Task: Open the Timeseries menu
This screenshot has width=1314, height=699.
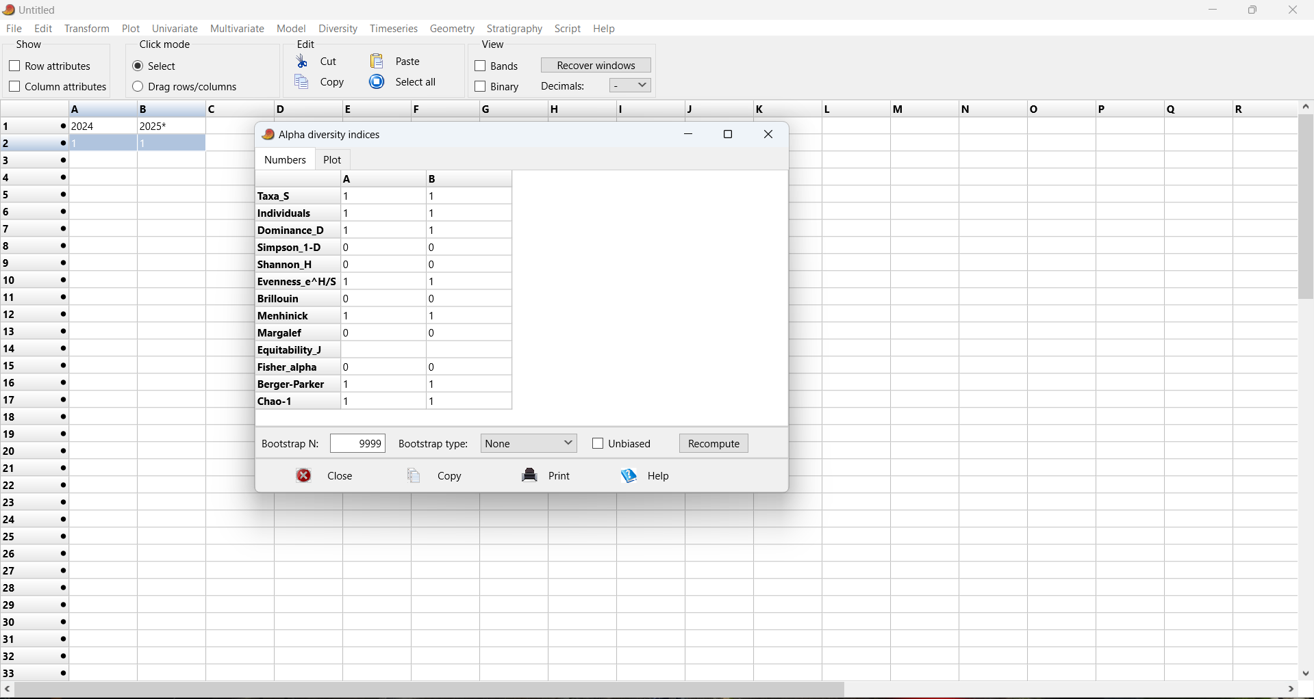Action: point(394,29)
